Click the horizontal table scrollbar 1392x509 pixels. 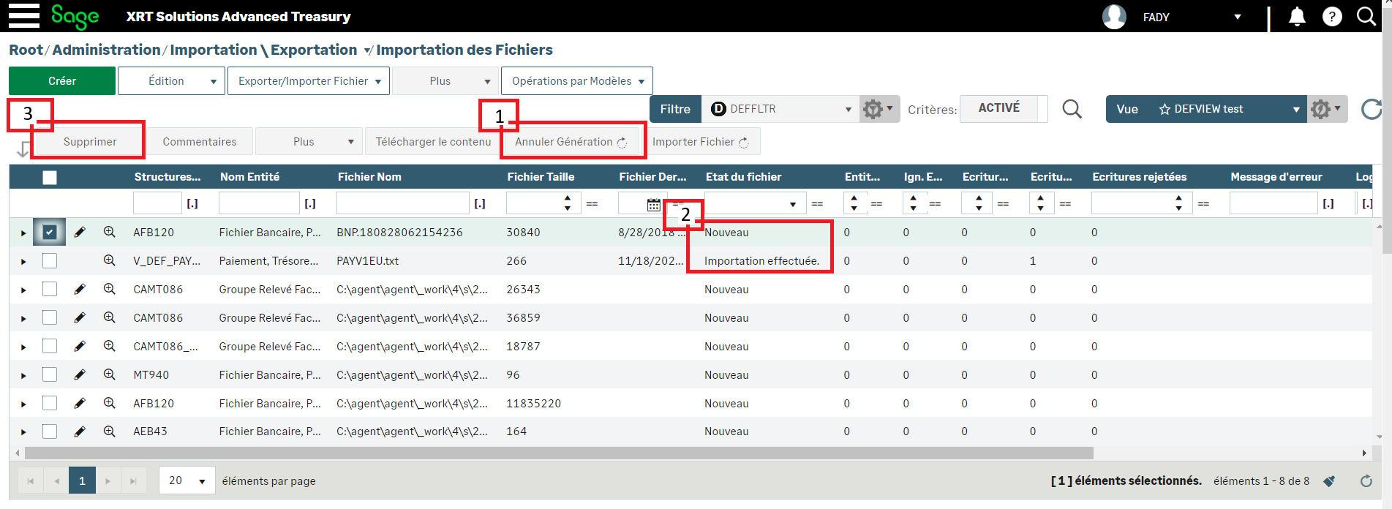(556, 453)
